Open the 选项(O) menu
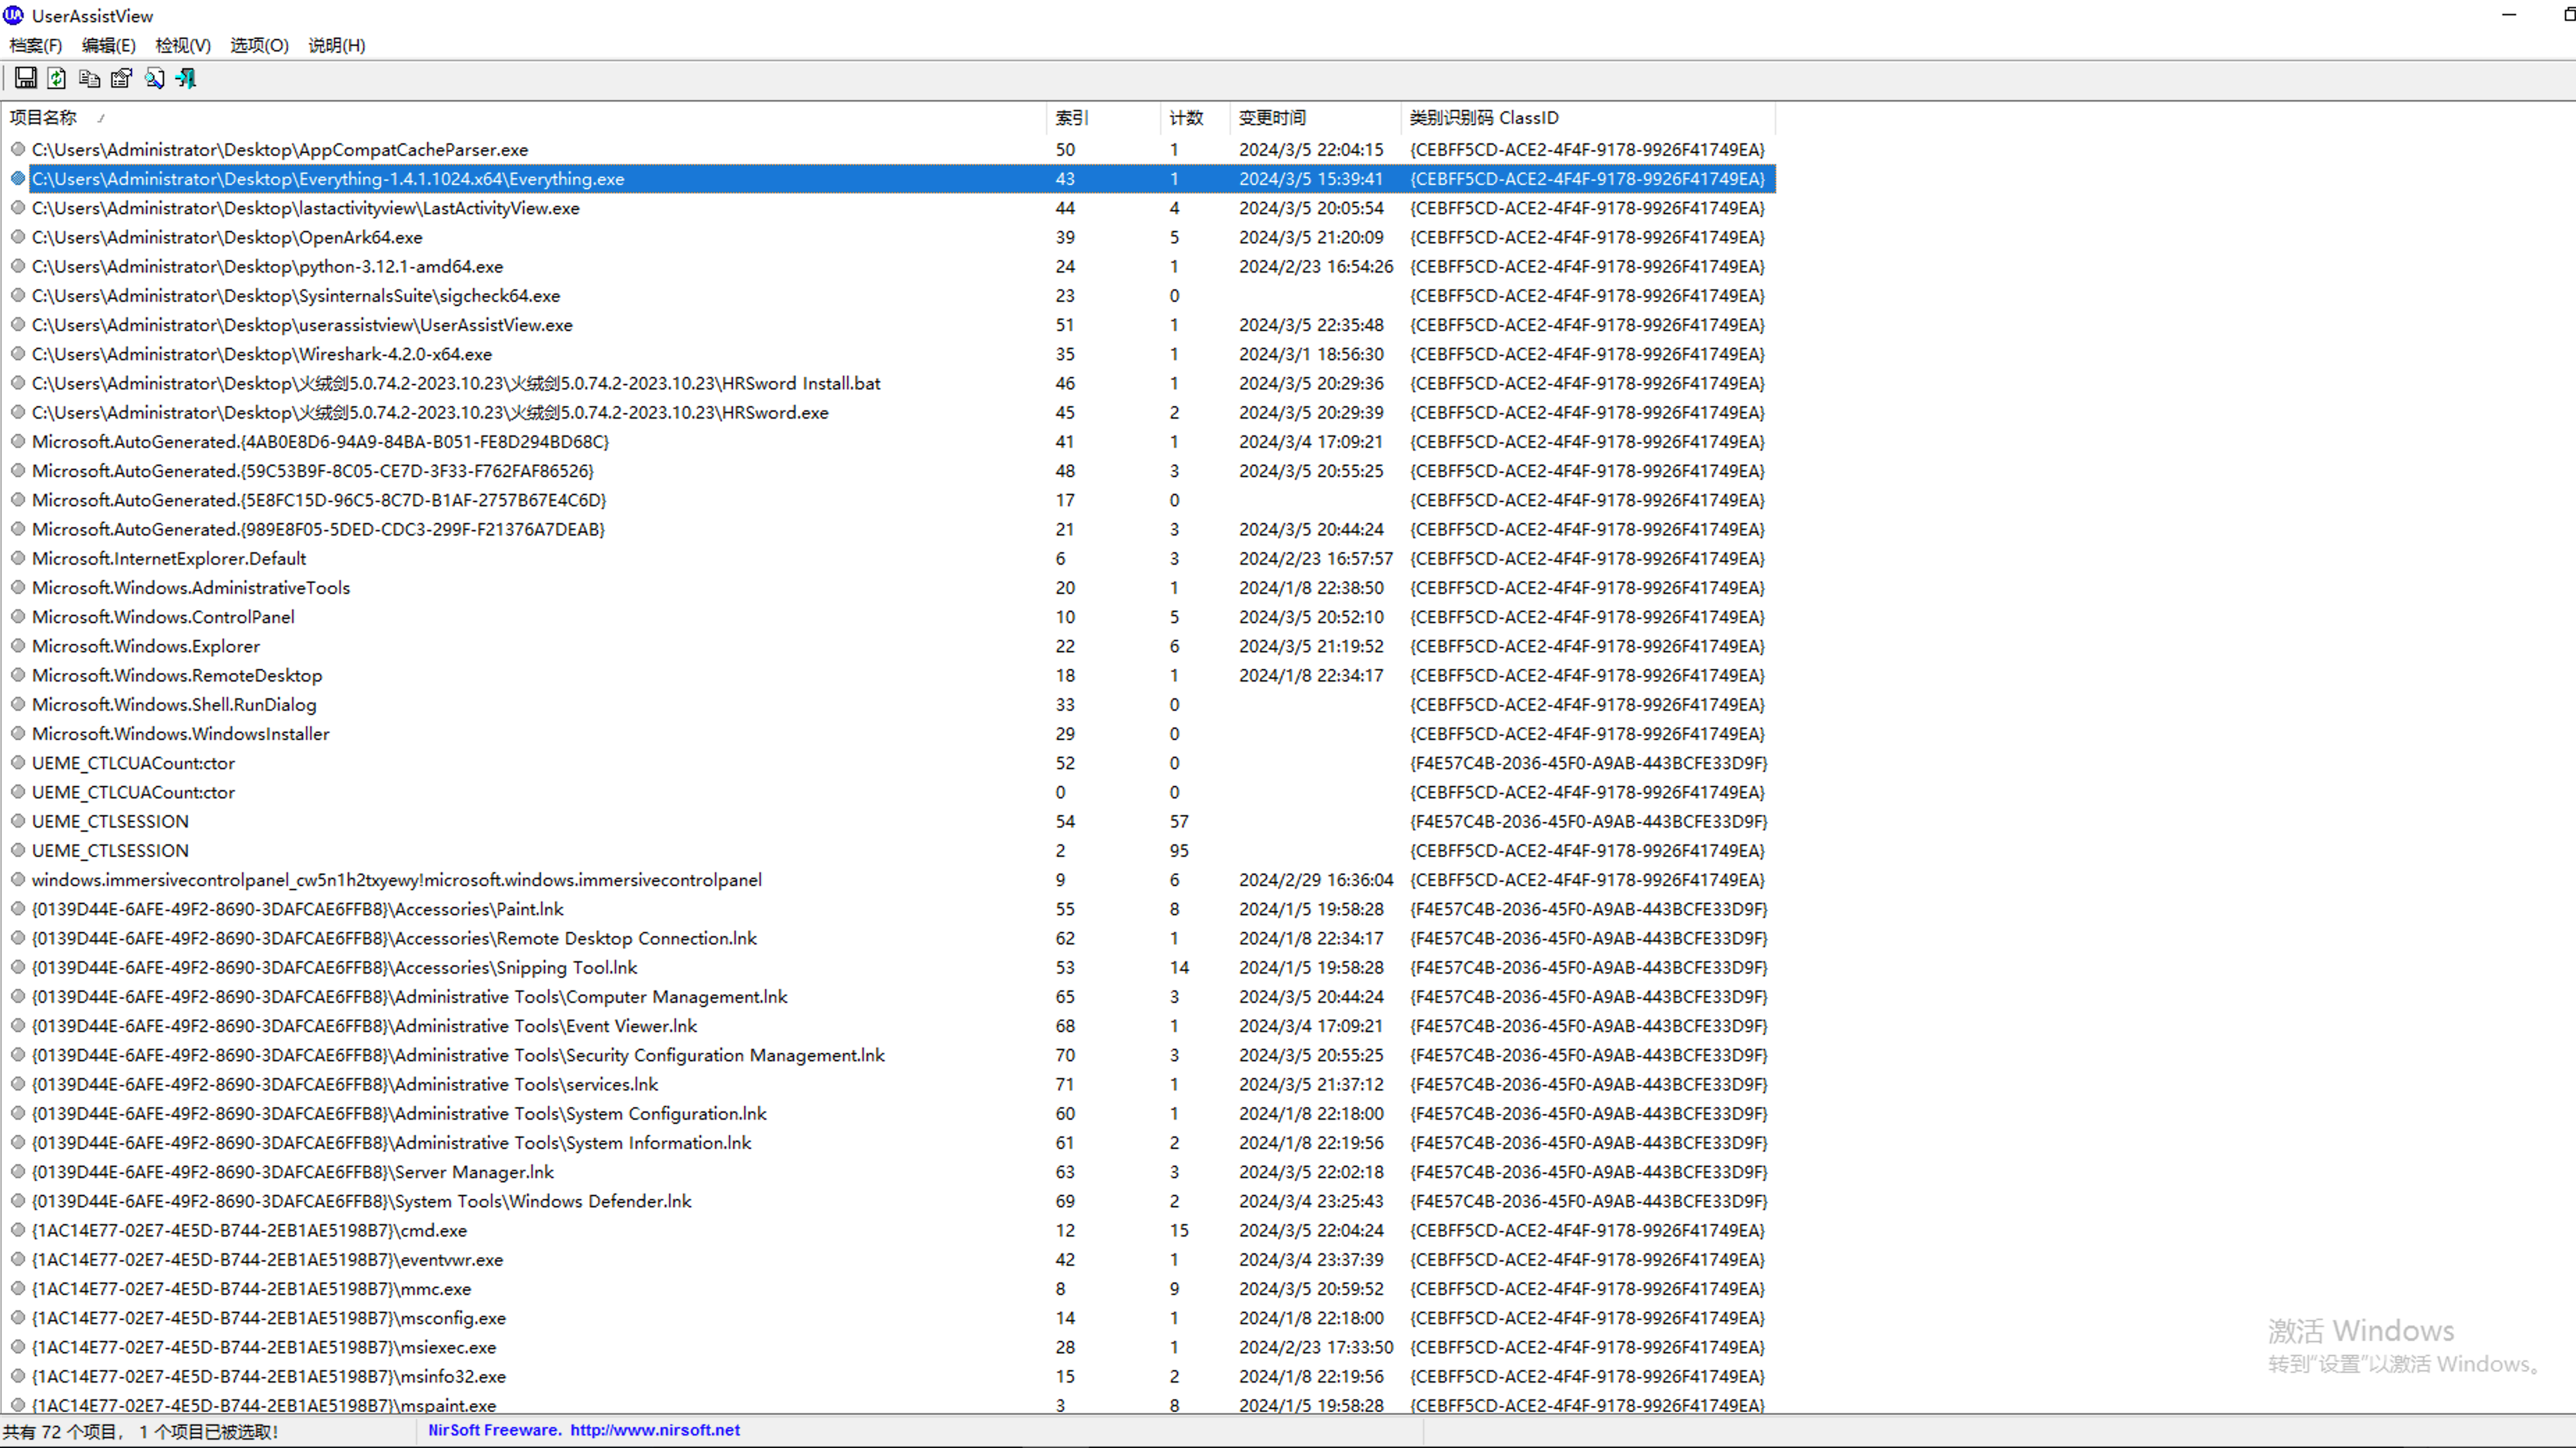Screen dimensions: 2576x1448 click(x=259, y=45)
